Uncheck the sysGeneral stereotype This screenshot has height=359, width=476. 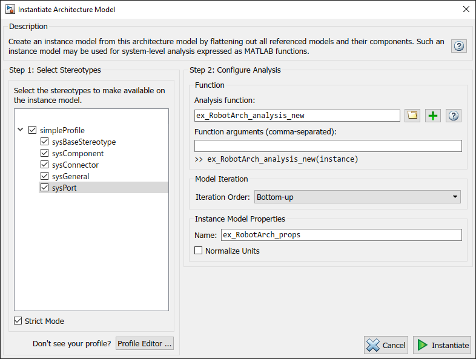click(44, 176)
